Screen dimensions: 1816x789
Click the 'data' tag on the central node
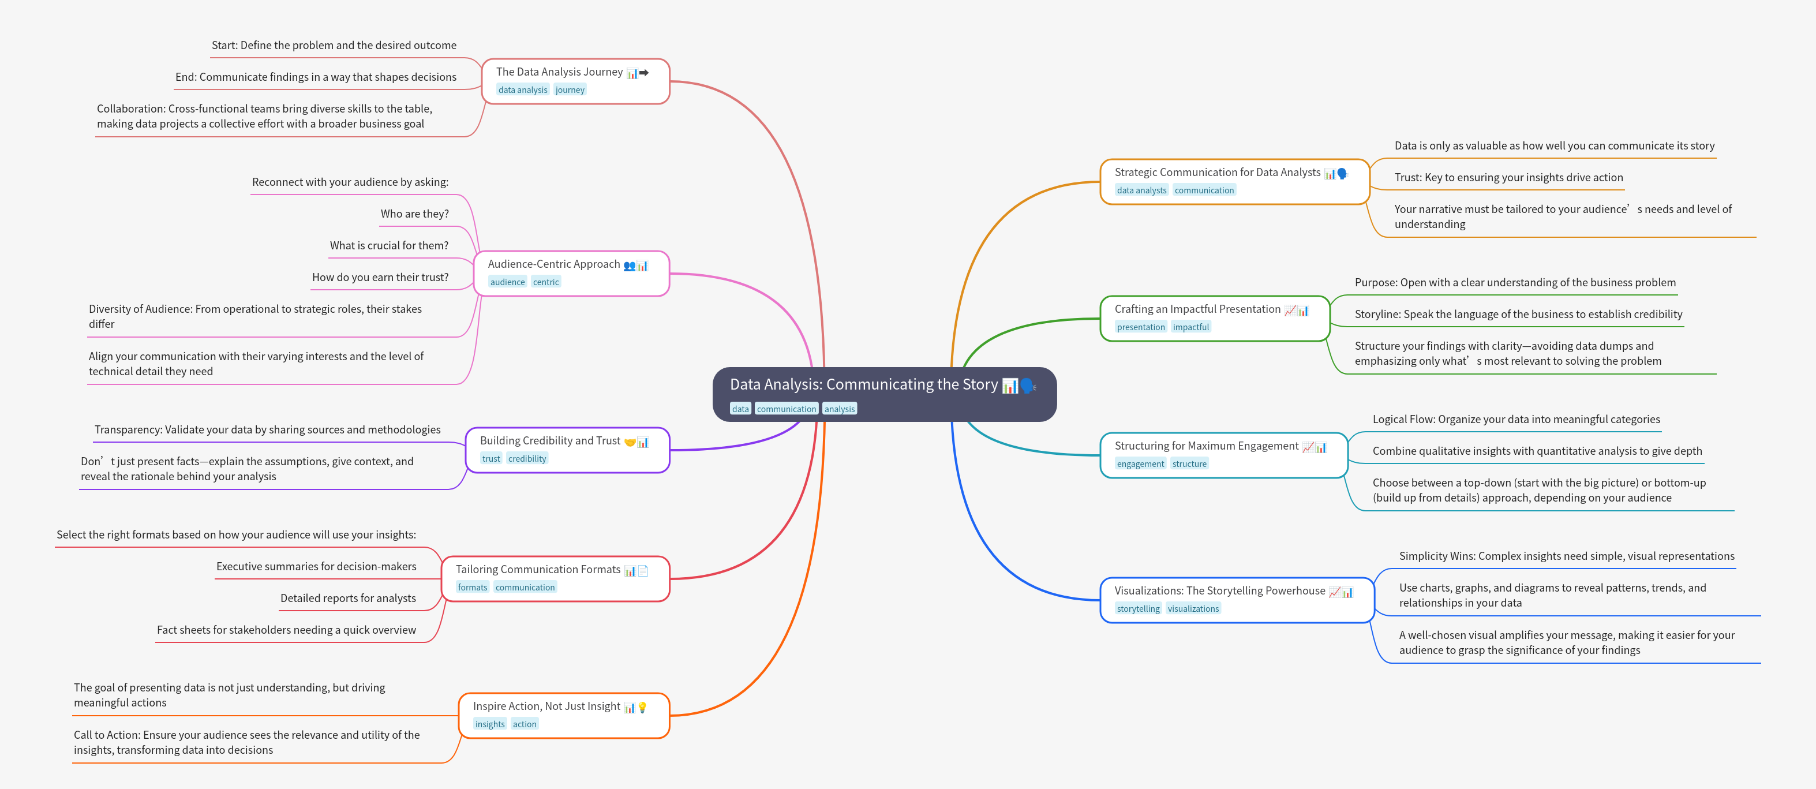740,409
